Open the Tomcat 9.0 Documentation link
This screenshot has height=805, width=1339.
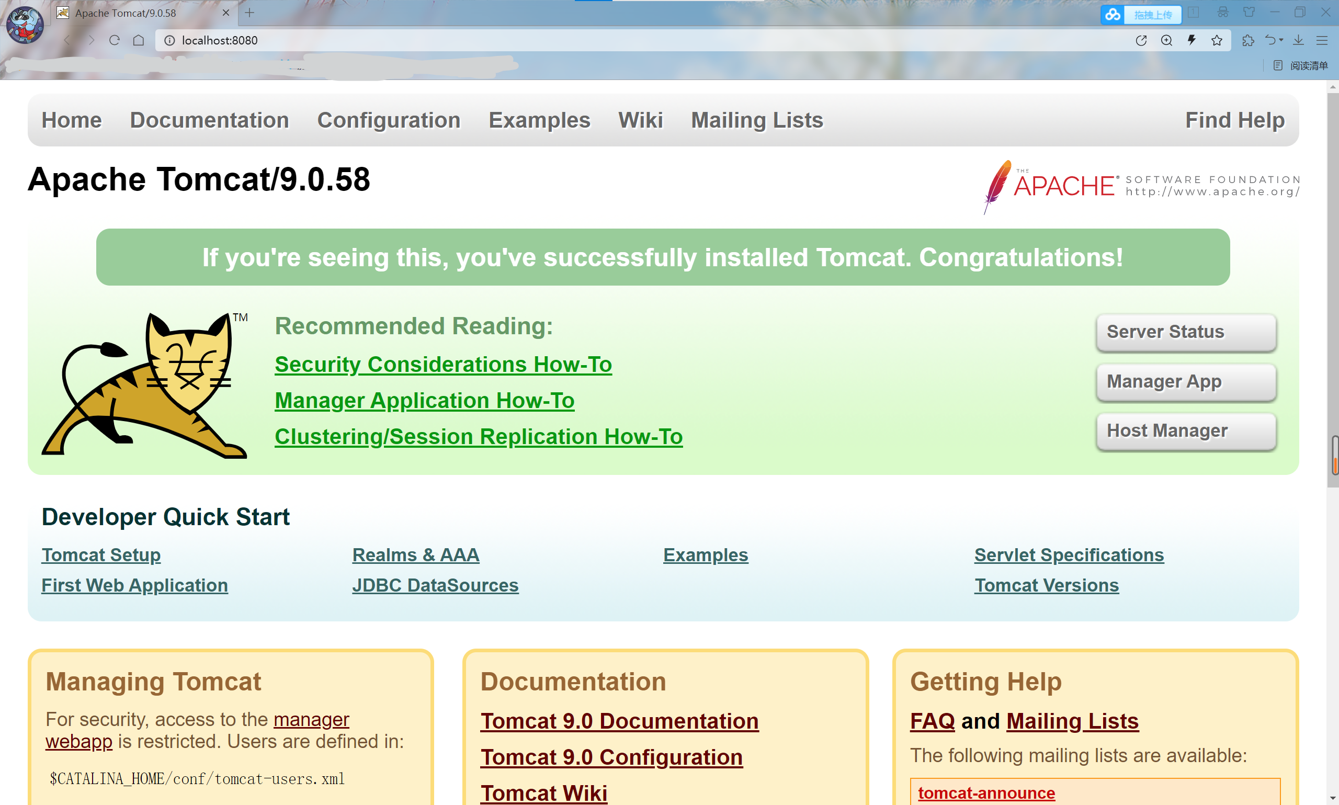[x=619, y=721]
